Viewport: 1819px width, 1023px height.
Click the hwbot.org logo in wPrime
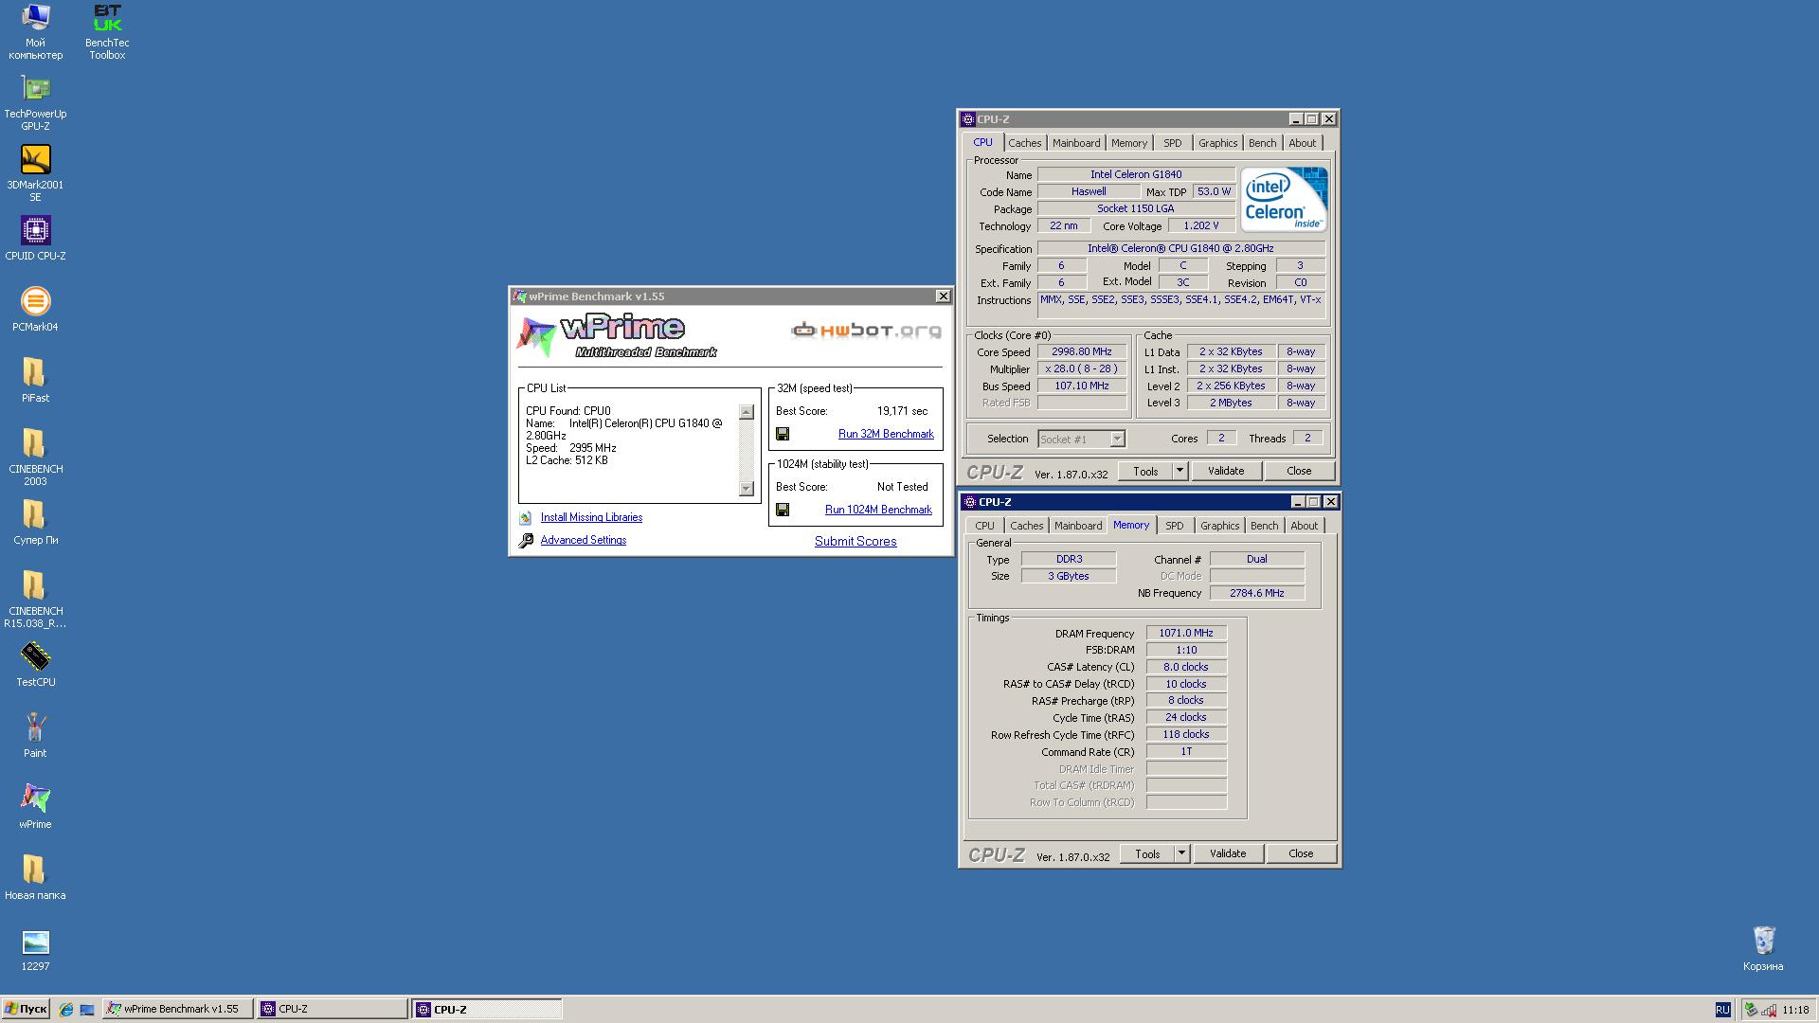tap(866, 330)
